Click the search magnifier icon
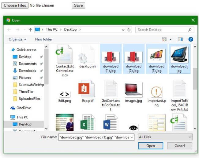This screenshot has height=158, width=199. [x=190, y=30]
